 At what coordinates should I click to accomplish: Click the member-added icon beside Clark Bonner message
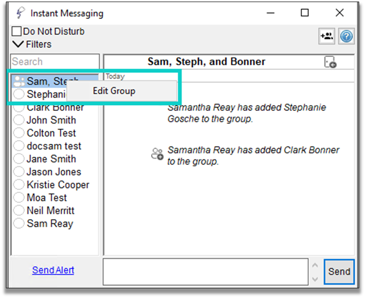point(157,155)
